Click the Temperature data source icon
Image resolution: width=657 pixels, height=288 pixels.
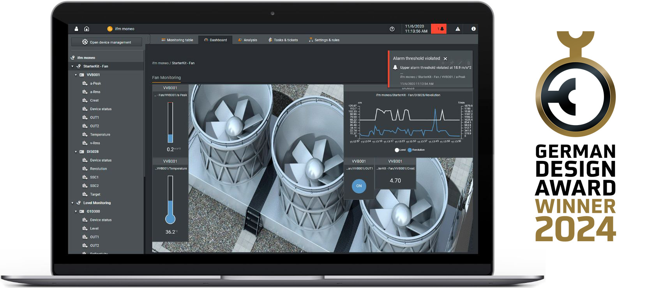(x=85, y=134)
